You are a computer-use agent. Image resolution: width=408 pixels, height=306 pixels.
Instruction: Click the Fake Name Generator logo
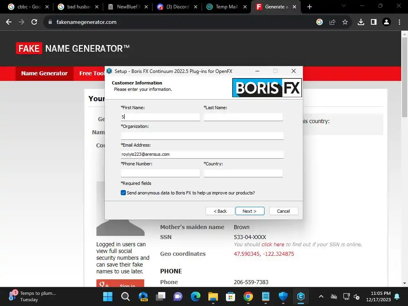(x=73, y=48)
